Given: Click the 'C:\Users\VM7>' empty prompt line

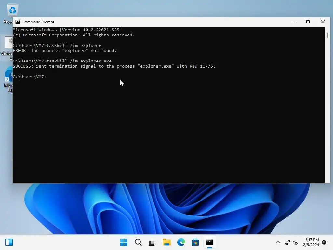Looking at the screenshot, I should pyautogui.click(x=30, y=77).
